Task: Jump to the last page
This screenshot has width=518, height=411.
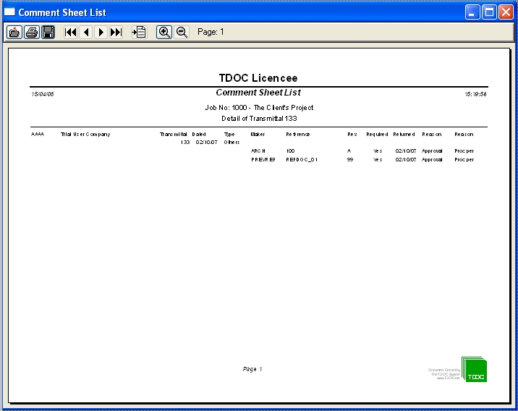Action: pos(116,32)
